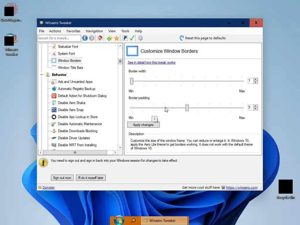This screenshot has height=225, width=300.
Task: Click the Add to favorites green plus-star icon
Action: point(110,38)
